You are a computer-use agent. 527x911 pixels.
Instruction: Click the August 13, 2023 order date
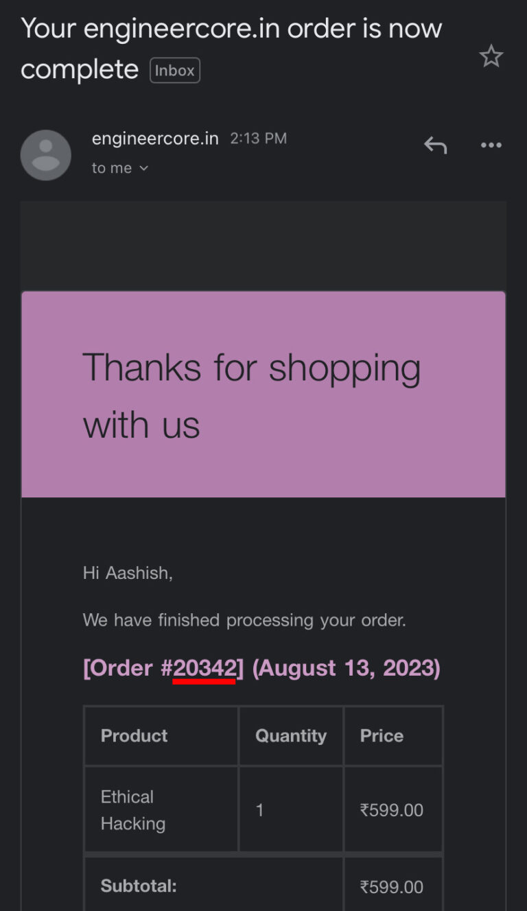tap(347, 667)
